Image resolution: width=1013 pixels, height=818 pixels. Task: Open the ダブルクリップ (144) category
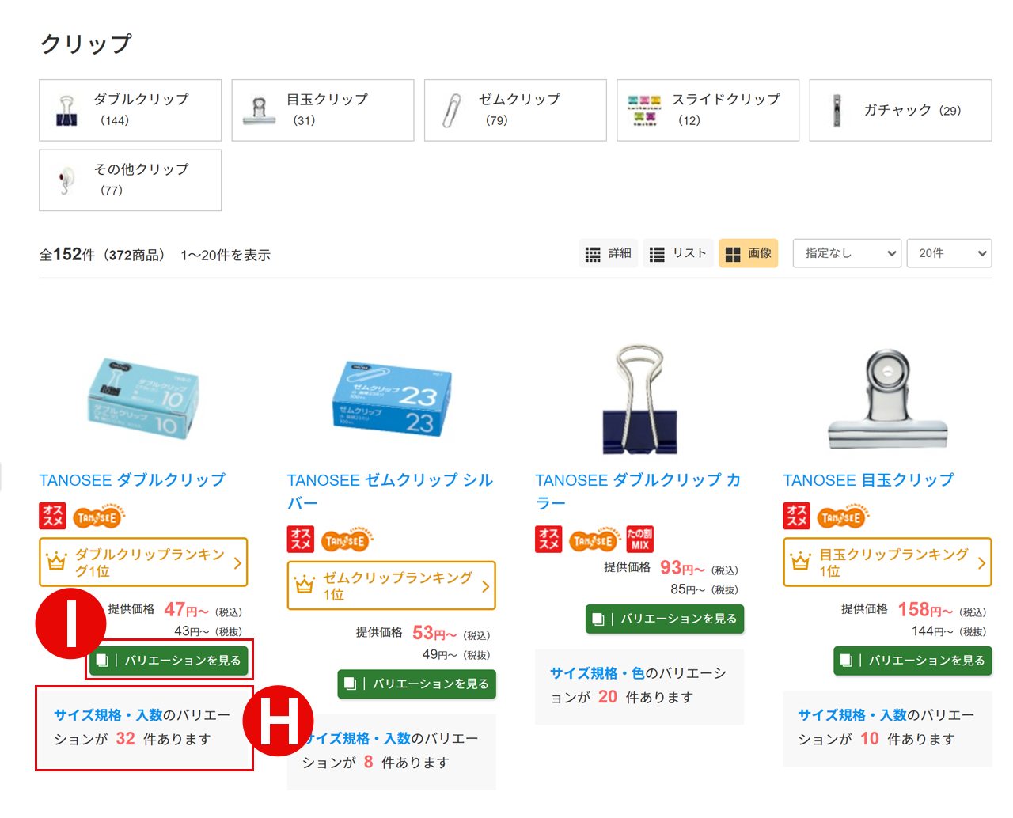point(130,110)
